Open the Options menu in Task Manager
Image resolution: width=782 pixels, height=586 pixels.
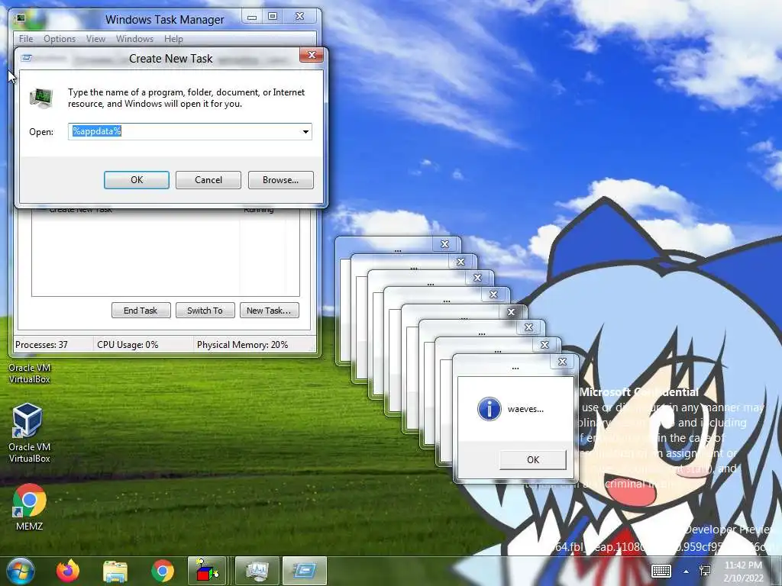(x=60, y=39)
